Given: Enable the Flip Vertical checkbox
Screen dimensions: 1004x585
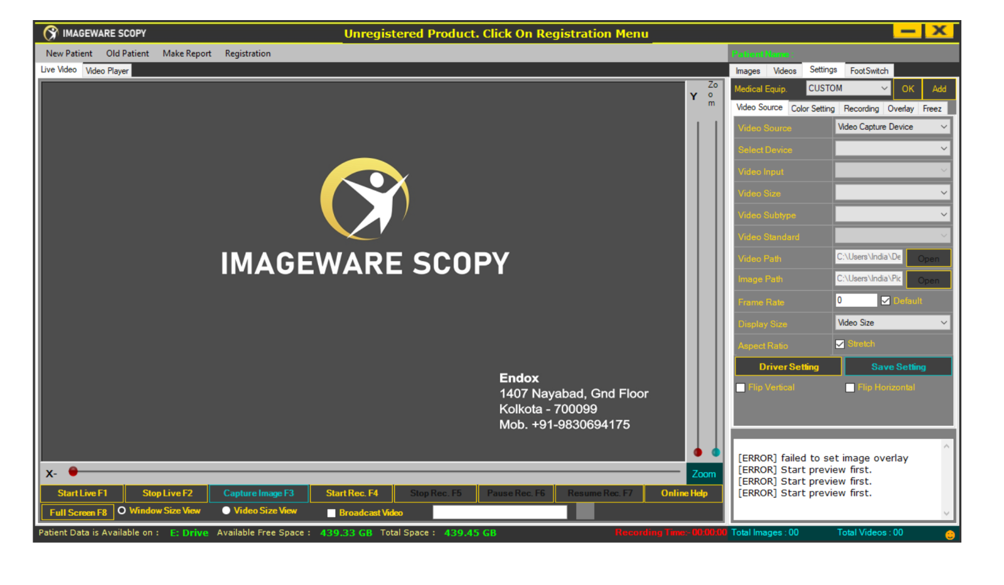Looking at the screenshot, I should pyautogui.click(x=740, y=388).
